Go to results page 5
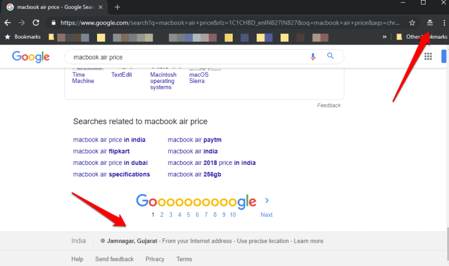The image size is (449, 266). pyautogui.click(x=188, y=215)
